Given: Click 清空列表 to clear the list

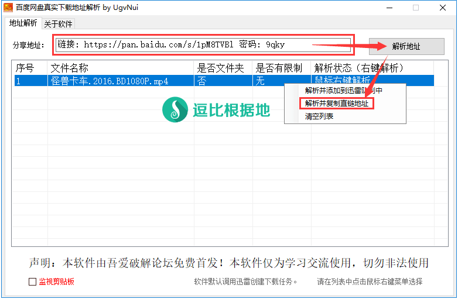Looking at the screenshot, I should tap(319, 116).
